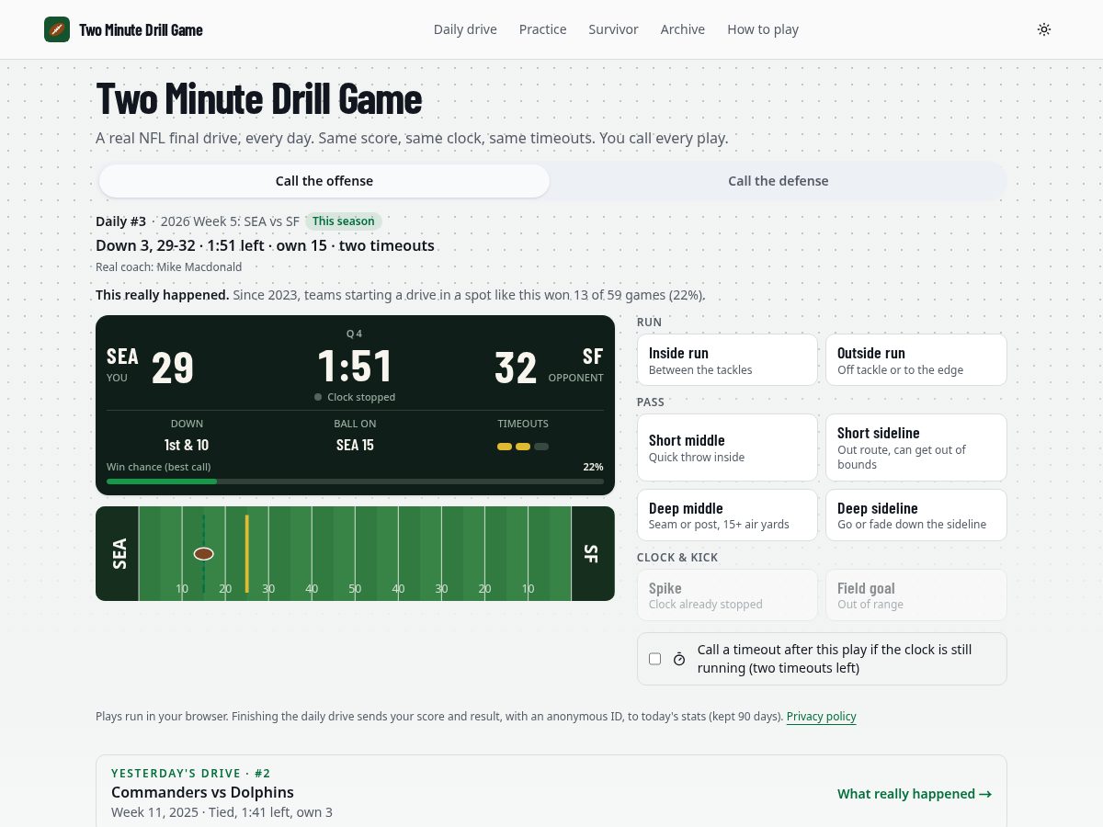This screenshot has height=827, width=1103.
Task: Click the SF end zone on field
Action: click(x=593, y=553)
